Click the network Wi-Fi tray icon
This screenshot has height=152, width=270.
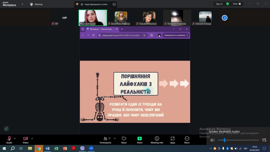240,148
